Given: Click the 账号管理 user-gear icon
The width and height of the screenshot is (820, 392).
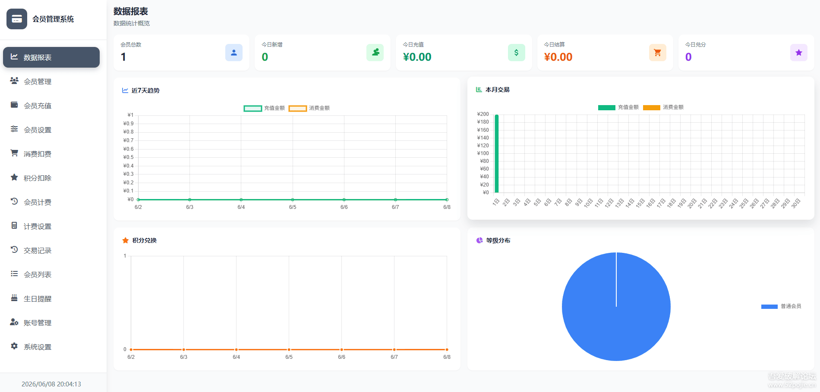Looking at the screenshot, I should coord(14,322).
